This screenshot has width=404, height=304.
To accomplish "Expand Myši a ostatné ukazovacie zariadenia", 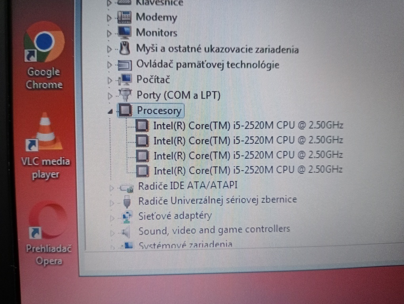I will 109,49.
